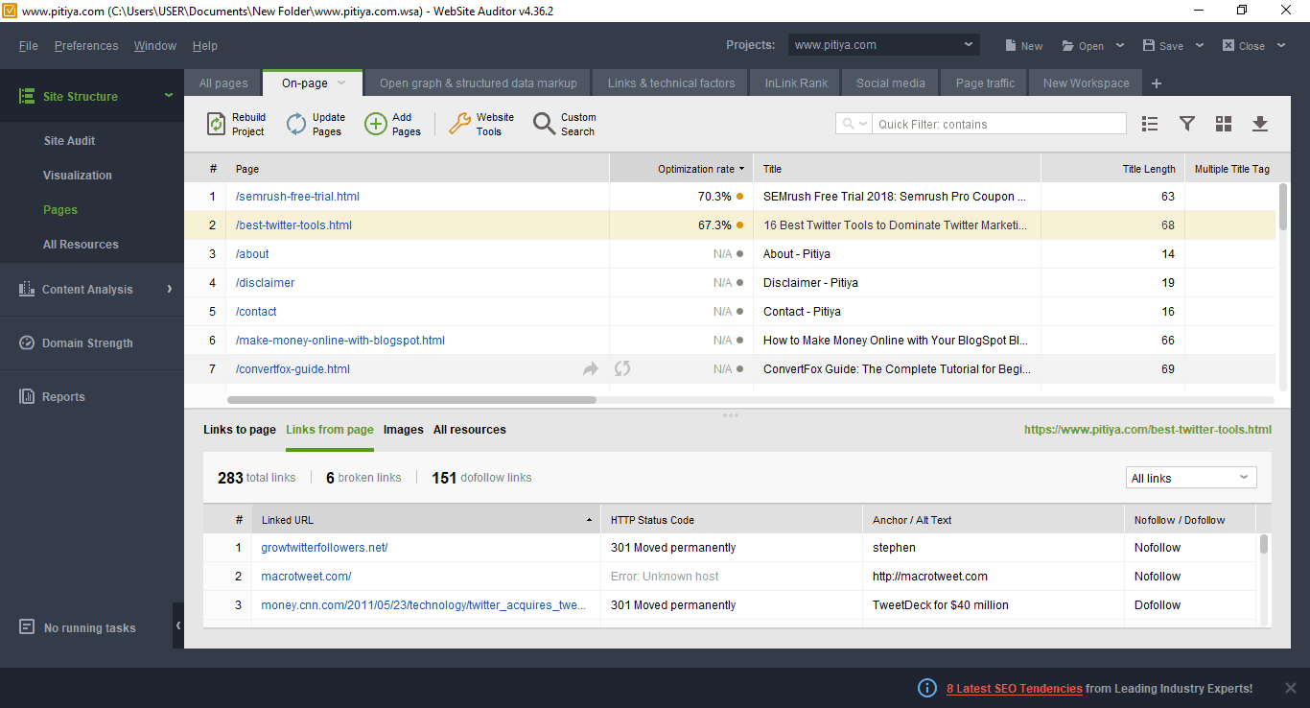
Task: Dismiss the SEO Tendencies banner
Action: (x=1290, y=688)
